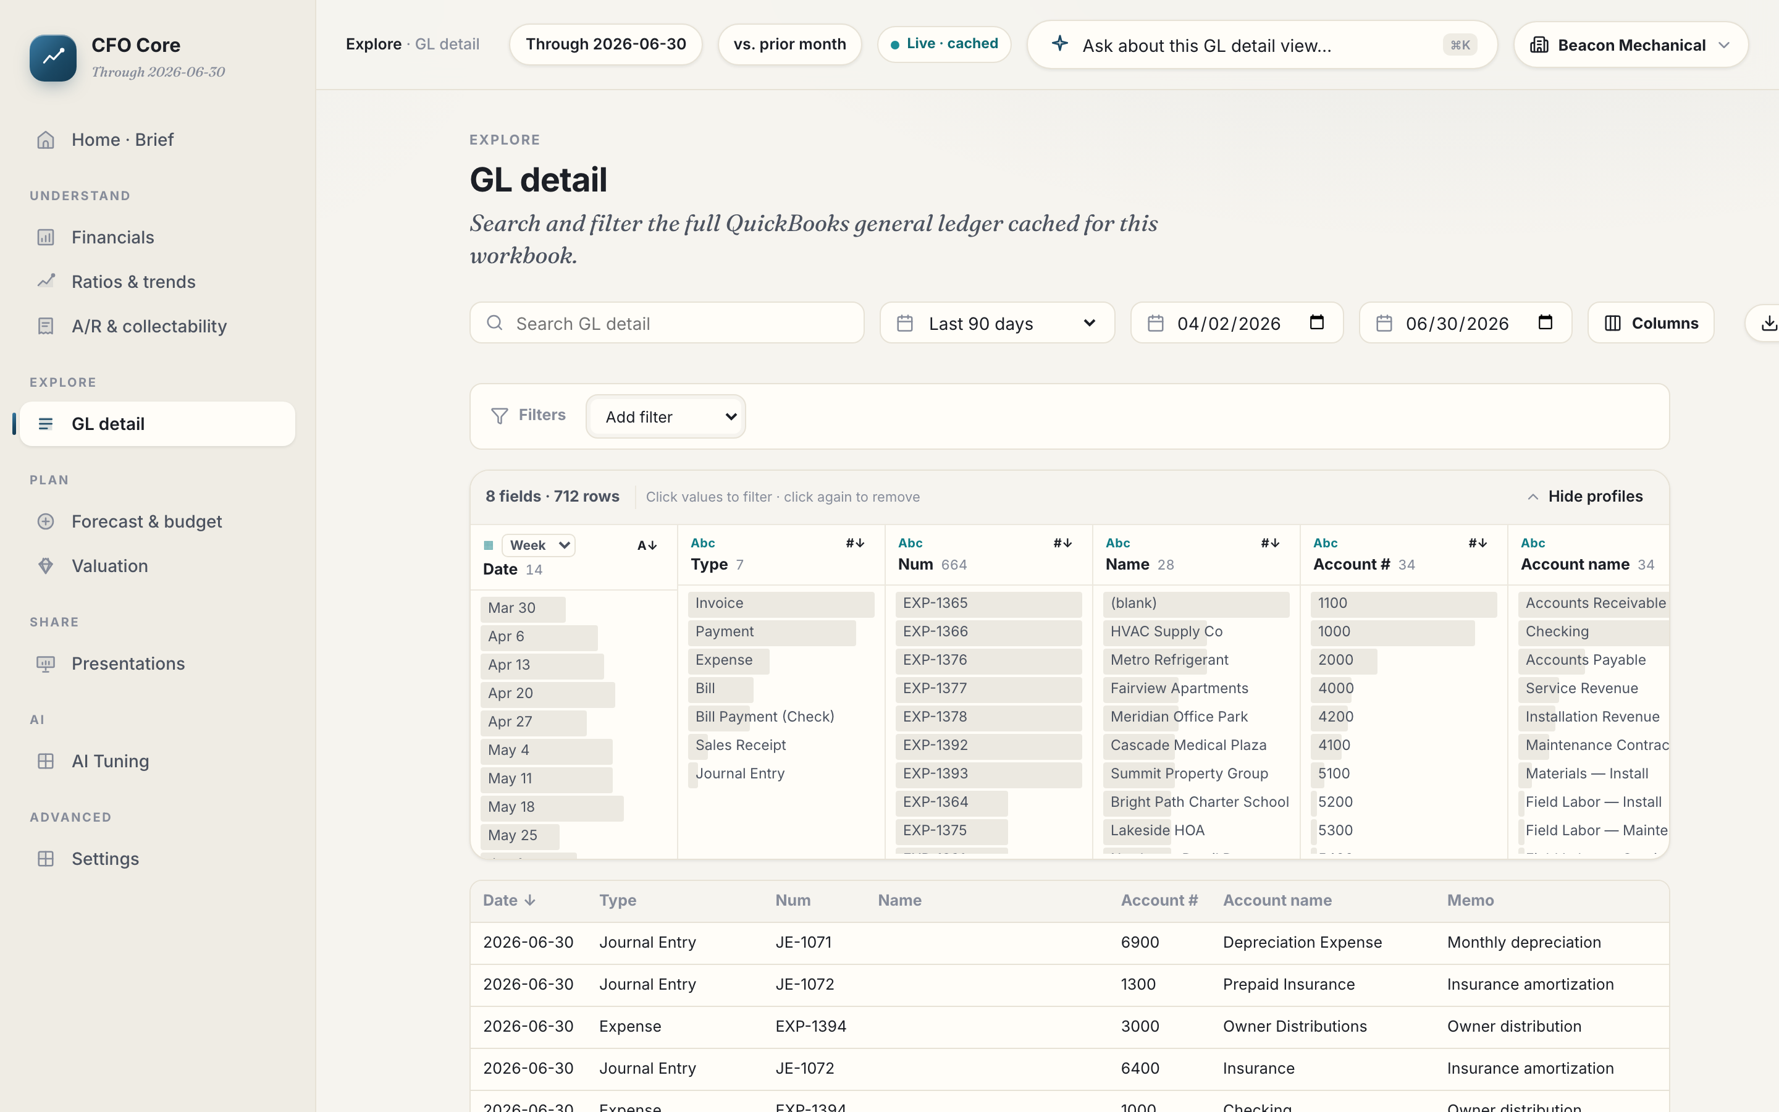The height and width of the screenshot is (1112, 1779).
Task: Click the funnel Filters icon
Action: pos(499,416)
